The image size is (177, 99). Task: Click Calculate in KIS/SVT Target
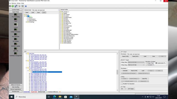click(x=125, y=71)
